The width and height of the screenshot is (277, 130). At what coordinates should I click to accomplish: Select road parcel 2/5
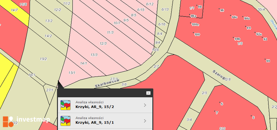(204, 93)
